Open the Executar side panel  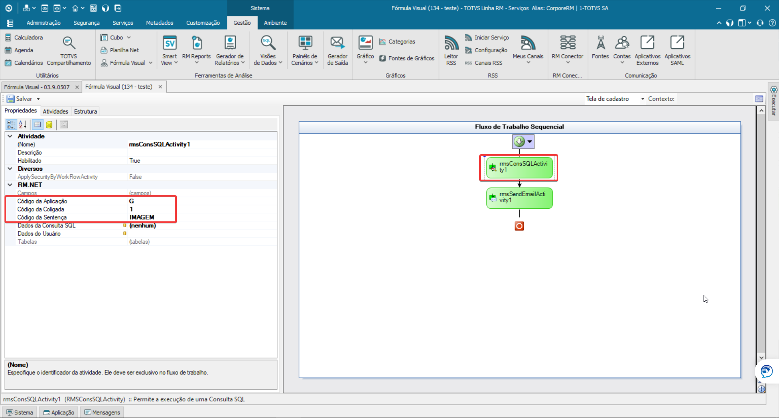(x=773, y=101)
